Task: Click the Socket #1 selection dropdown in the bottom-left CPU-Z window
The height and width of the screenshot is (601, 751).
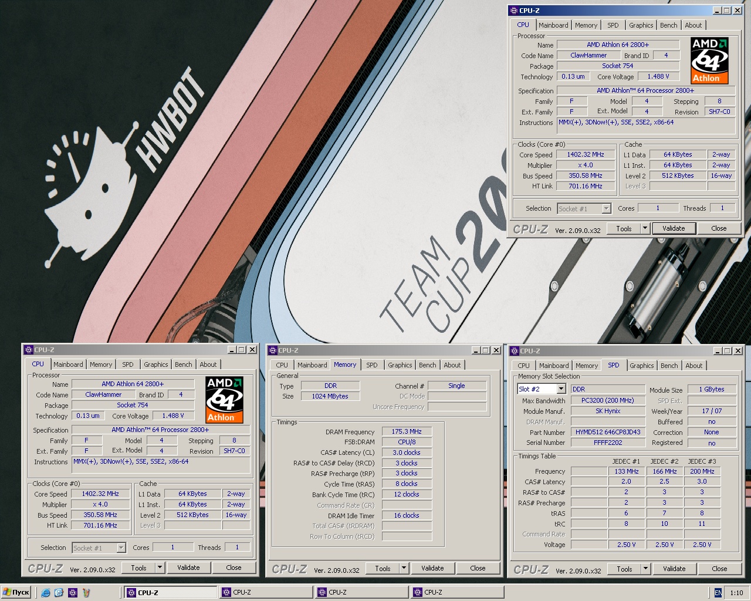Action: 99,548
